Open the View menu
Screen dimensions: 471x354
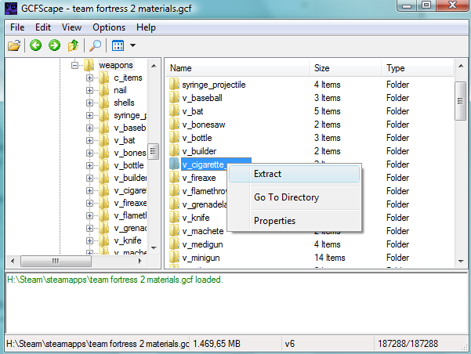point(71,27)
